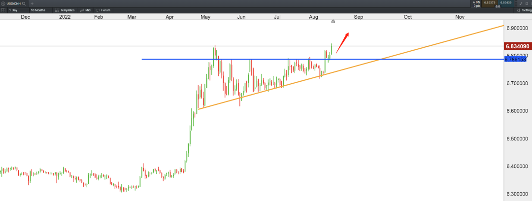The height and width of the screenshot is (201, 532).
Task: Select the blue horizontal line price label 6.786153
Action: pyautogui.click(x=515, y=60)
